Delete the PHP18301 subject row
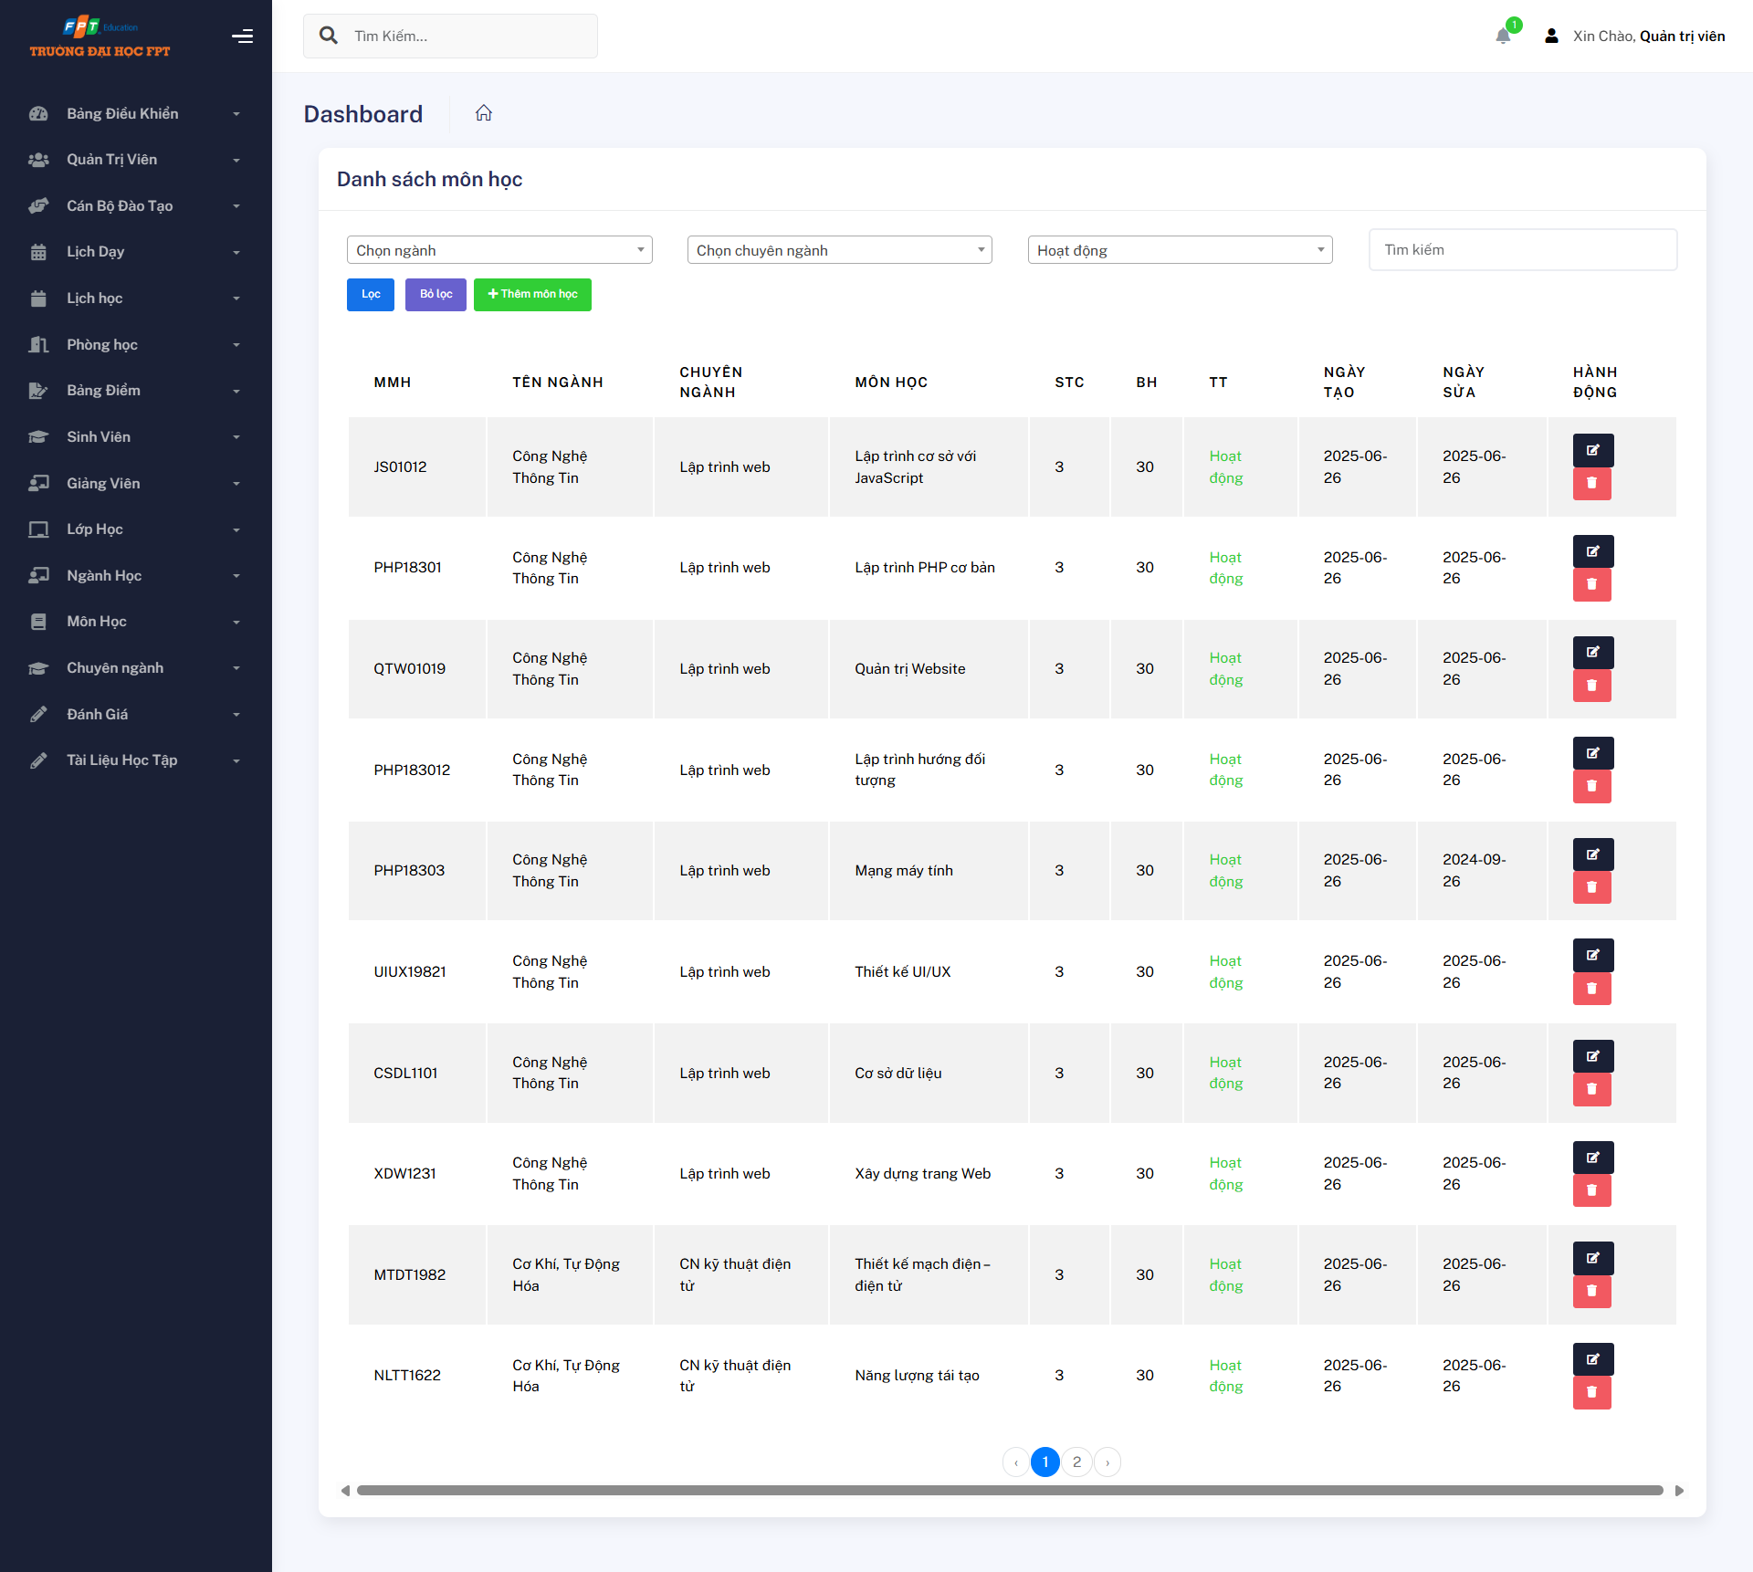1753x1572 pixels. [1591, 584]
